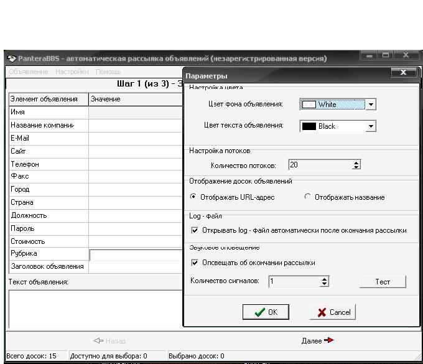423x364 pixels.
Task: Click the Количество потоков input field
Action: (x=320, y=165)
